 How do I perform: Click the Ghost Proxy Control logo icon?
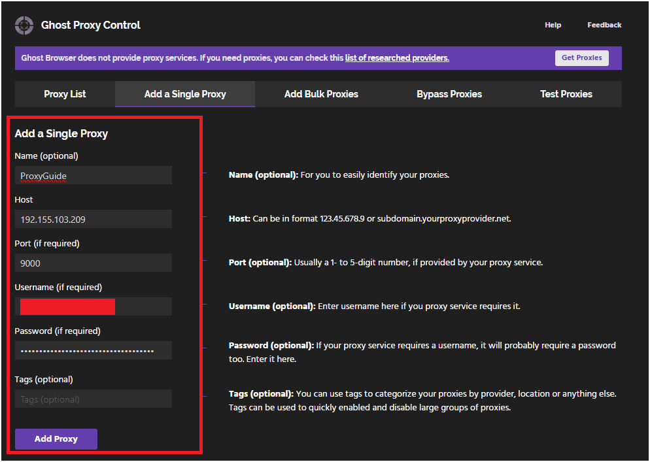(x=24, y=25)
